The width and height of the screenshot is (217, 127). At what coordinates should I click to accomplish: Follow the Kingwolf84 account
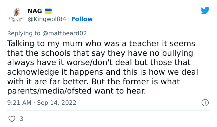coord(82,19)
